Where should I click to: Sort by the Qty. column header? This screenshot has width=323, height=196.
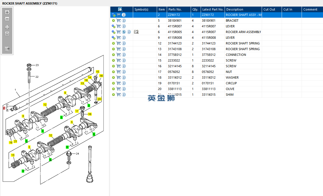(196, 9)
